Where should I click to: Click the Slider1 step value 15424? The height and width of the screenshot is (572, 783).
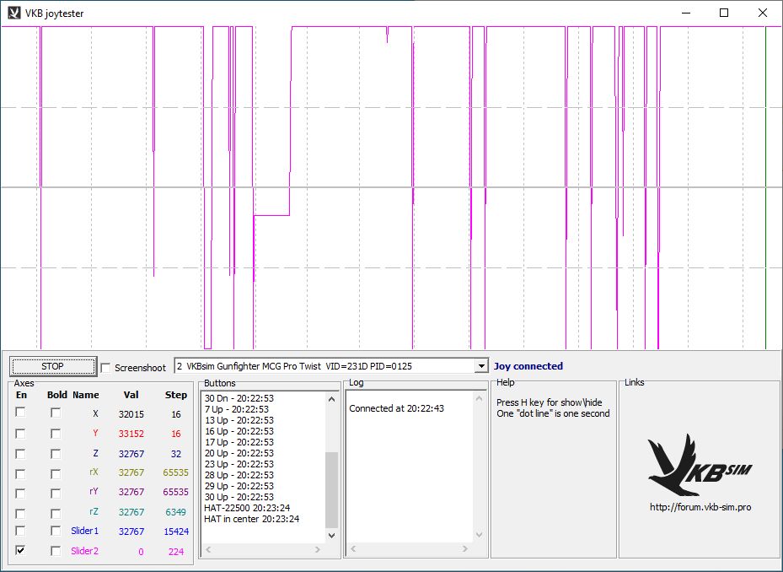pos(176,532)
